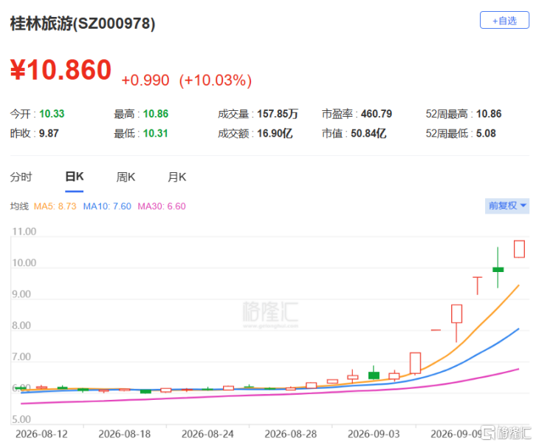Screen dimensions: 536x445
Task: Click the current price ¥10.860
Action: pos(61,69)
